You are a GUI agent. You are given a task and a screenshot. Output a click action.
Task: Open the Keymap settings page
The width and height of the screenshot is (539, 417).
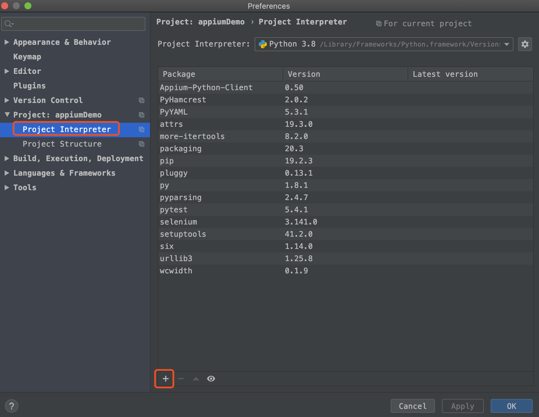[27, 57]
